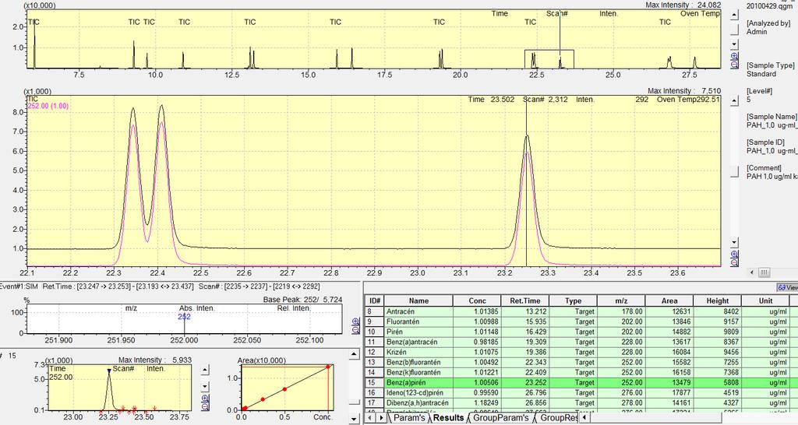This screenshot has height=425, width=798.
Task: Click the View button above the results table
Action: click(x=787, y=288)
